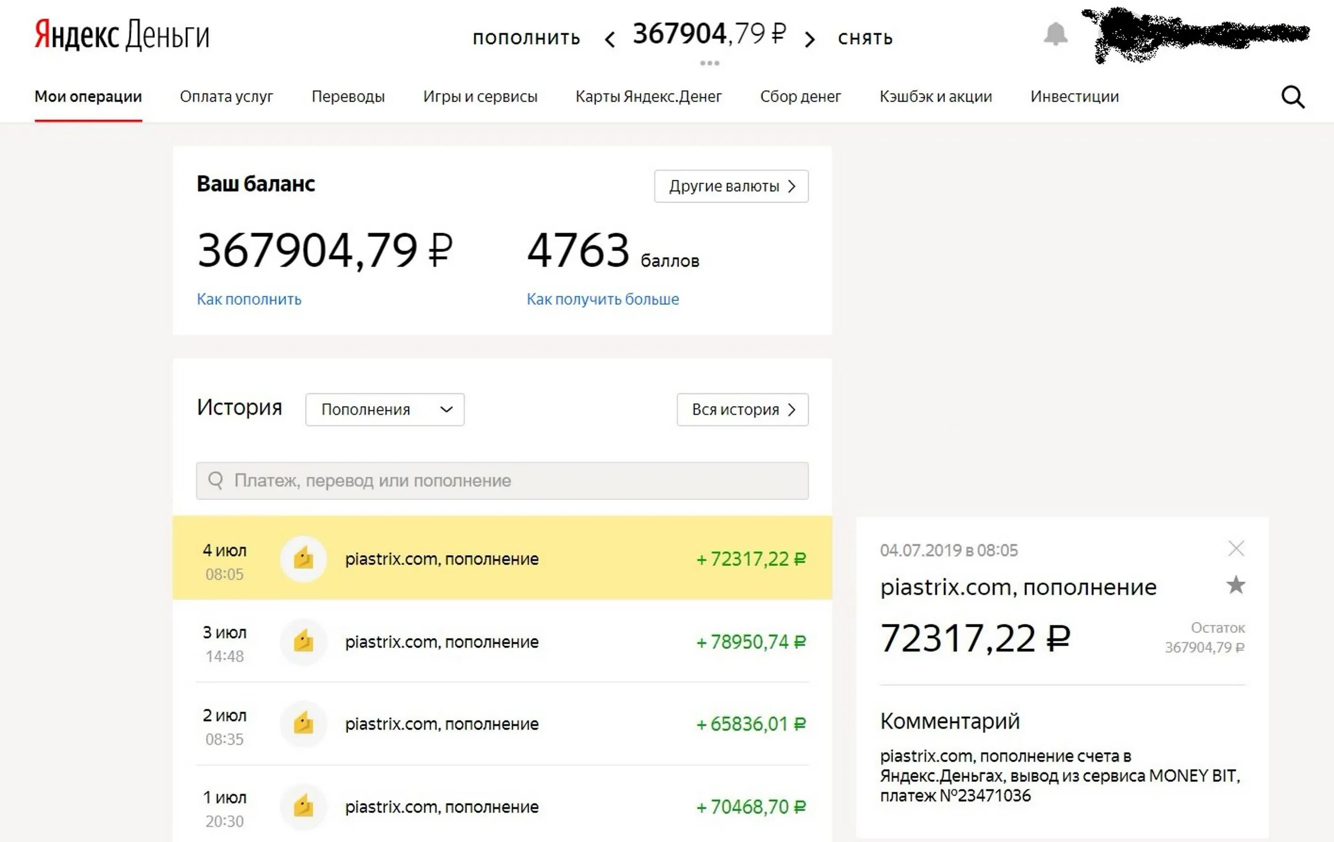
Task: Click the search magnifier icon in header
Action: pos(1293,97)
